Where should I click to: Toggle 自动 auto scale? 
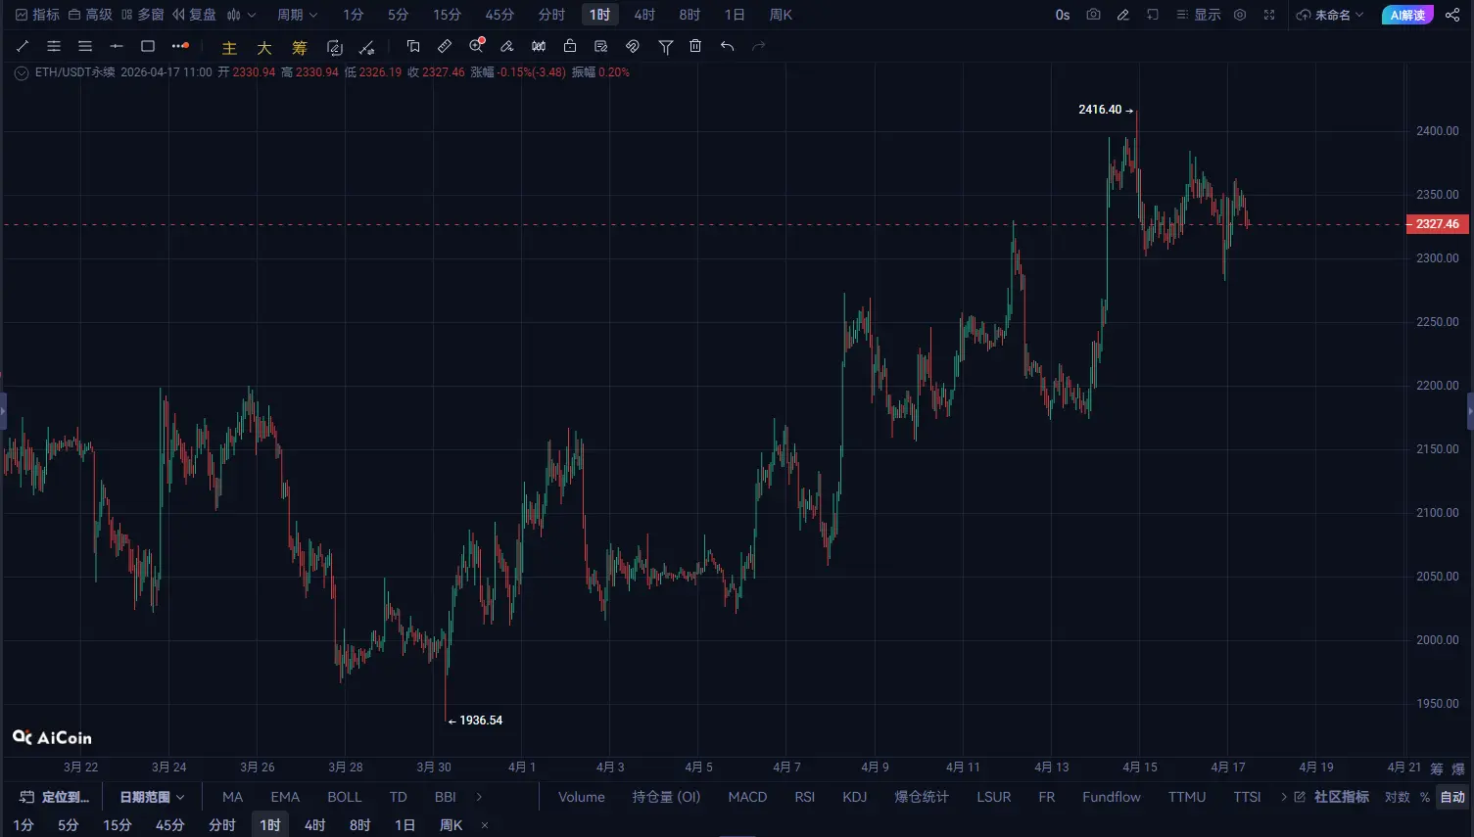click(1452, 797)
